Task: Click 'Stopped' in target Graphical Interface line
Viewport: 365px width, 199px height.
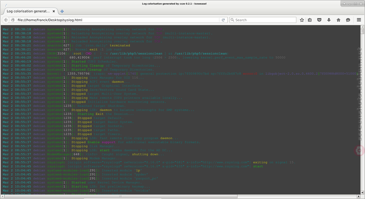Action: 78,86
